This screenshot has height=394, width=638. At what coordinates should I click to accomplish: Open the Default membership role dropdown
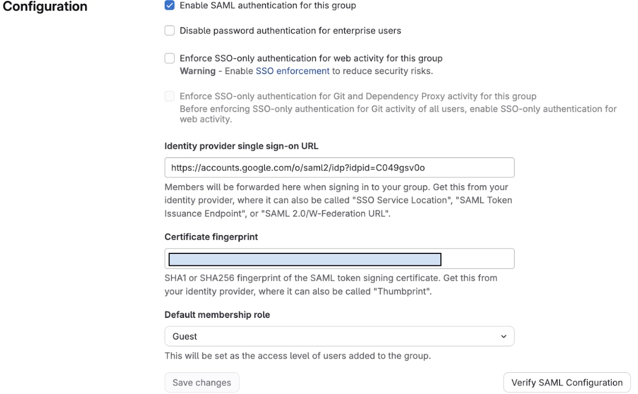click(339, 336)
